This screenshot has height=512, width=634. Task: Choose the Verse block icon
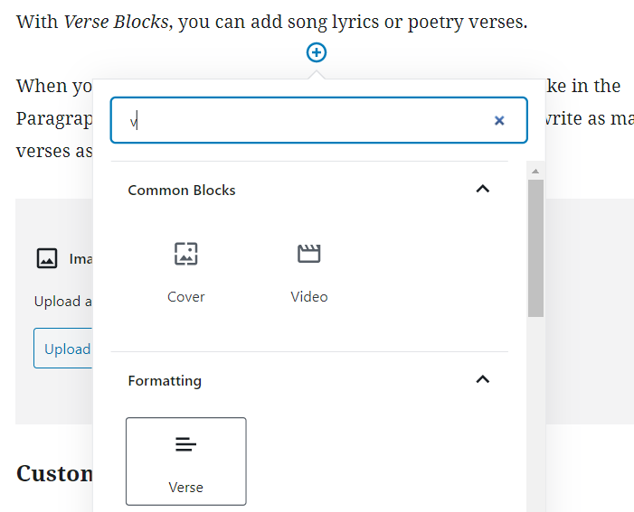click(x=186, y=444)
